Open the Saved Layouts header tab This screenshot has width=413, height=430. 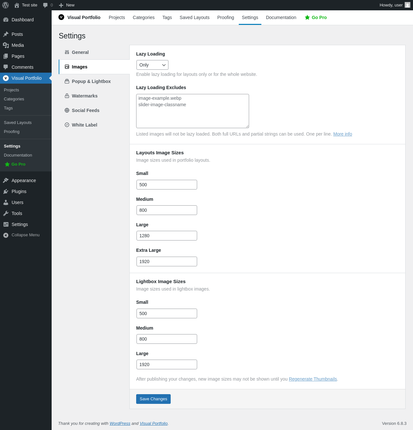(195, 17)
